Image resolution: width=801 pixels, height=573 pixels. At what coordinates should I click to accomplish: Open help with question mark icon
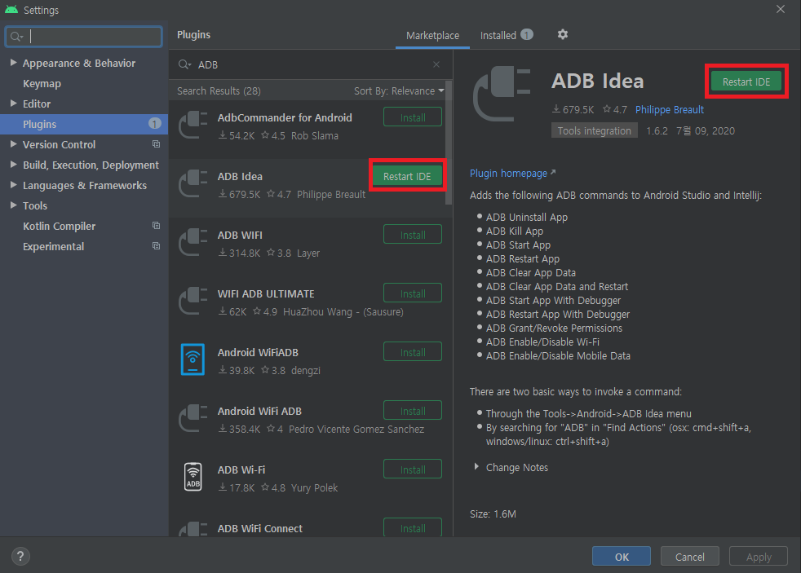(20, 556)
